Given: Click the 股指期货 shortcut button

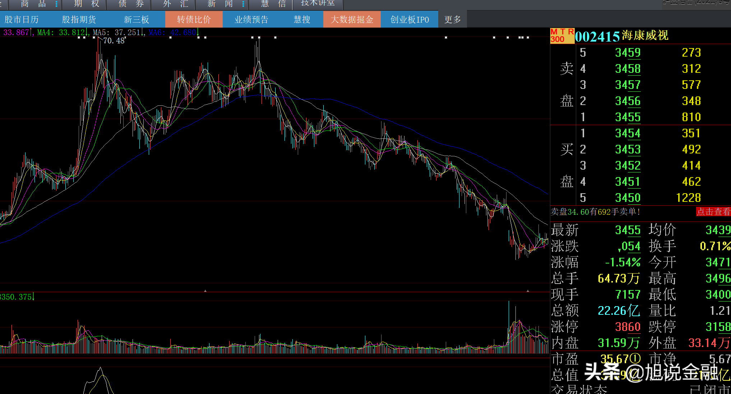Looking at the screenshot, I should [x=79, y=19].
